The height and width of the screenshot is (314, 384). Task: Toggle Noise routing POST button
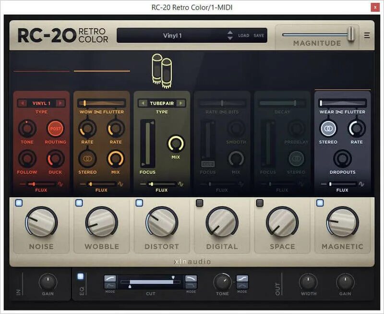click(55, 128)
